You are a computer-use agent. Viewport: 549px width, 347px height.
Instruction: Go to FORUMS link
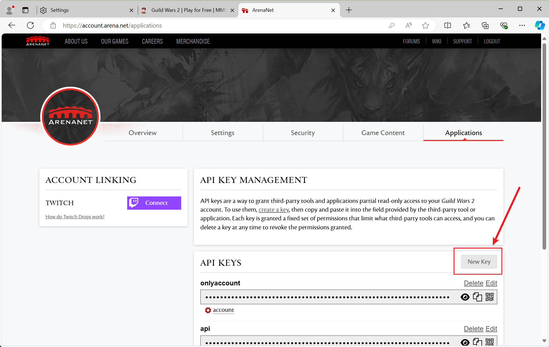tap(411, 41)
